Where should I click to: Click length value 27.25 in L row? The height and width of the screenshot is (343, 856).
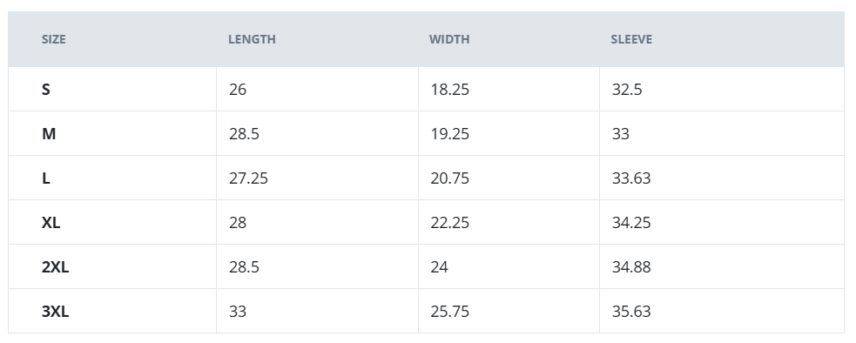pos(248,178)
